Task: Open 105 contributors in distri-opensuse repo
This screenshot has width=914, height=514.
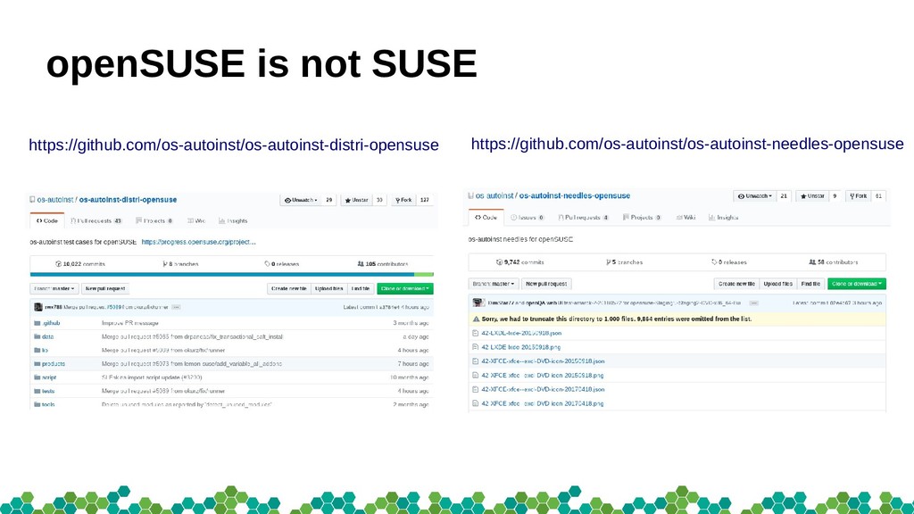Action: coord(382,264)
